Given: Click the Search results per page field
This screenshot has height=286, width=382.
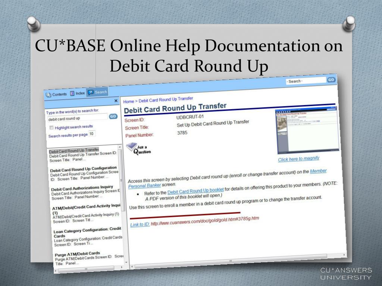Looking at the screenshot, I should click(92, 134).
